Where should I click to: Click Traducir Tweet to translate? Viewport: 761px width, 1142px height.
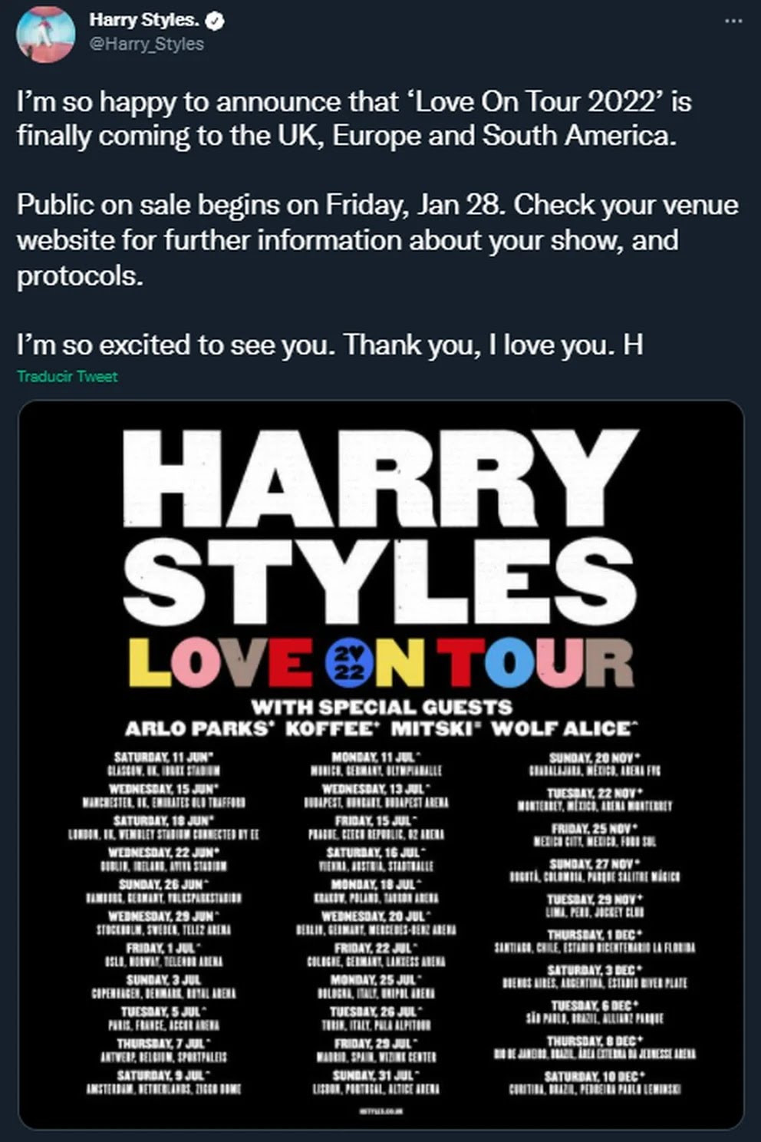coord(68,377)
